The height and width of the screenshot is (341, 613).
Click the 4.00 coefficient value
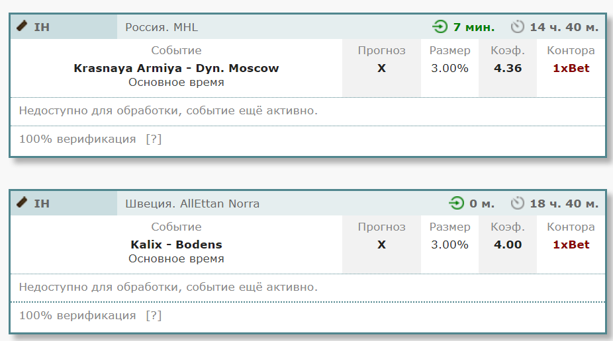point(508,245)
